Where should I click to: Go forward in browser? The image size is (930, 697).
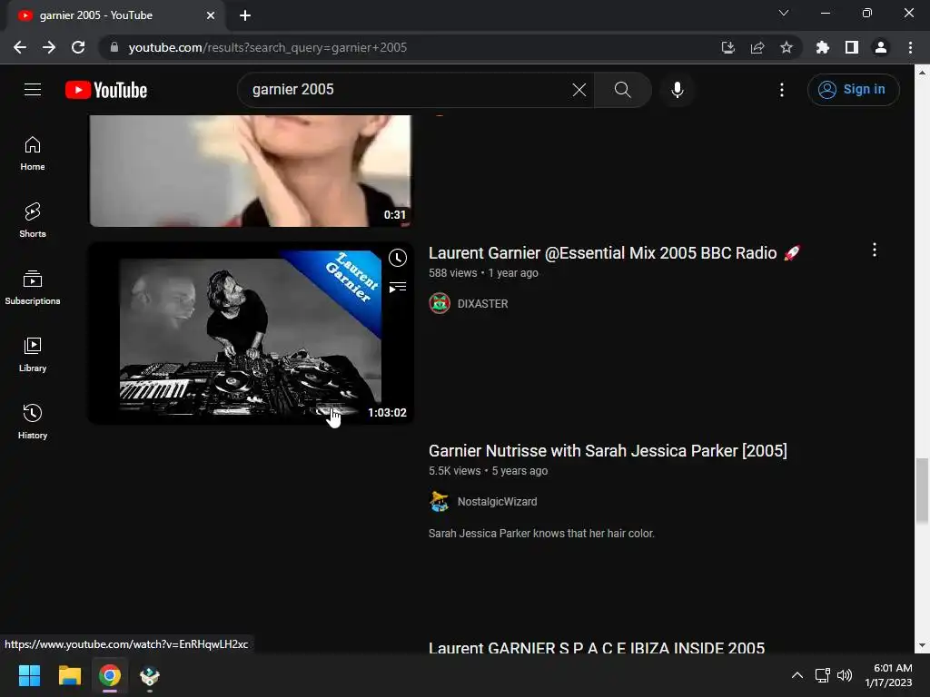[49, 47]
